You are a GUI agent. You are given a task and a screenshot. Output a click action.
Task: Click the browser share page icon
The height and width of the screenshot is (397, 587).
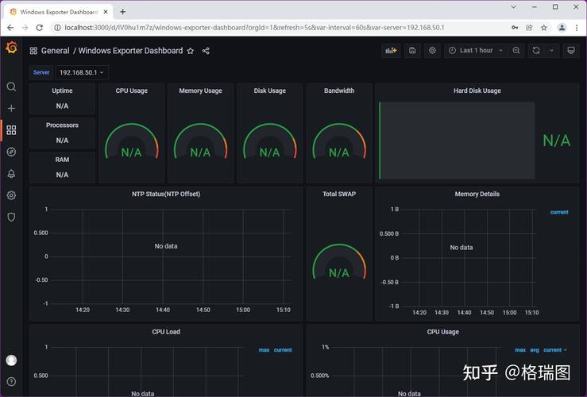(529, 28)
